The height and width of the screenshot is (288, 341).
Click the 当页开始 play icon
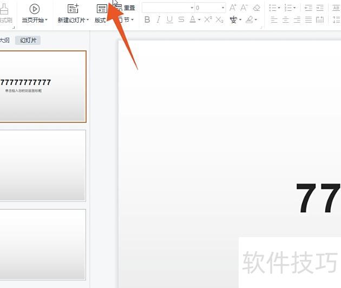point(34,9)
